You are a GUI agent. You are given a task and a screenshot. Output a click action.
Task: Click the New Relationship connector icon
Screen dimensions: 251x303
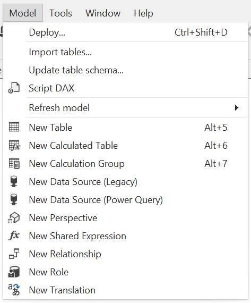point(14,254)
